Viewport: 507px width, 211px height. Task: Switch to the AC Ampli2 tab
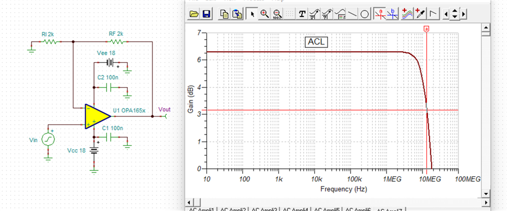233,209
